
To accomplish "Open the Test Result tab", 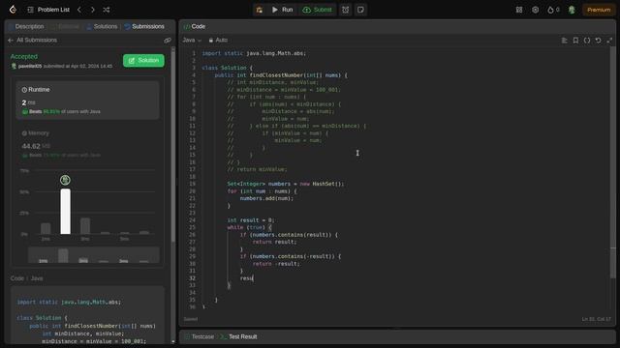I will point(239,336).
